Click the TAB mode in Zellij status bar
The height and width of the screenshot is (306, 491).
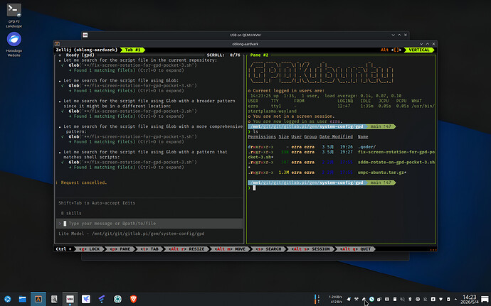point(149,249)
